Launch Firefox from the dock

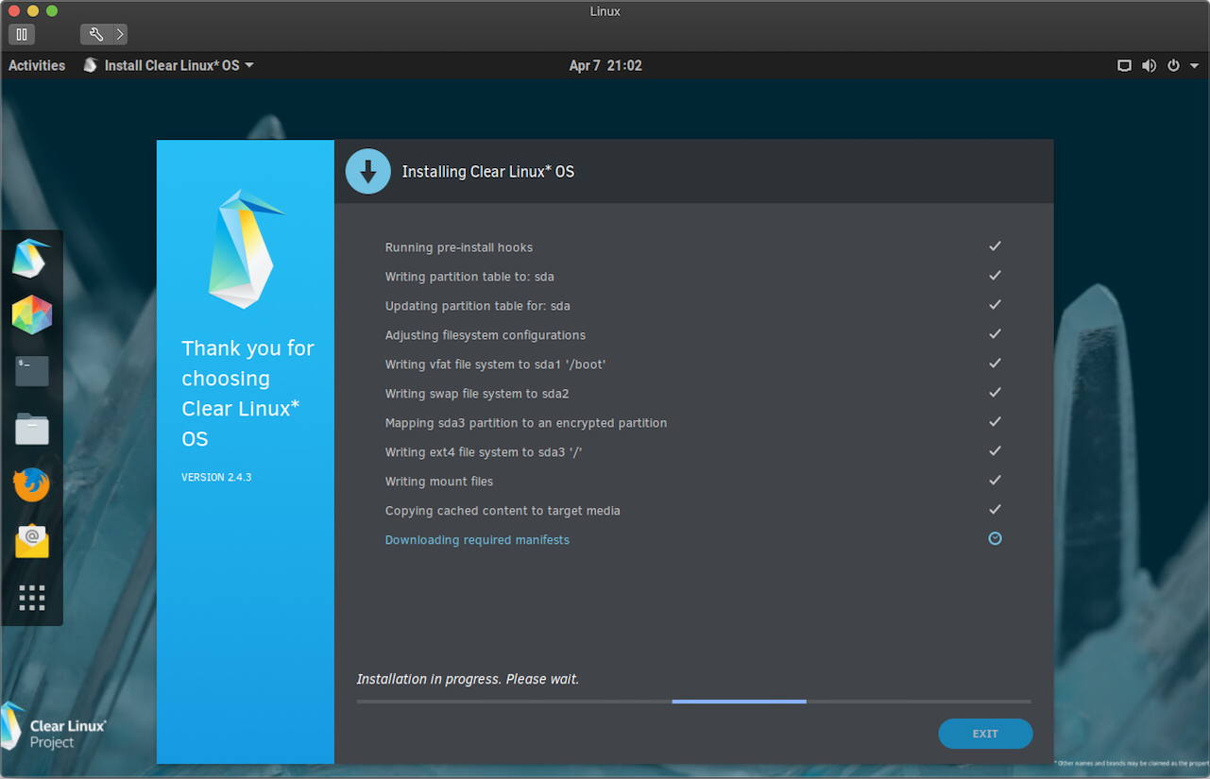[x=31, y=484]
